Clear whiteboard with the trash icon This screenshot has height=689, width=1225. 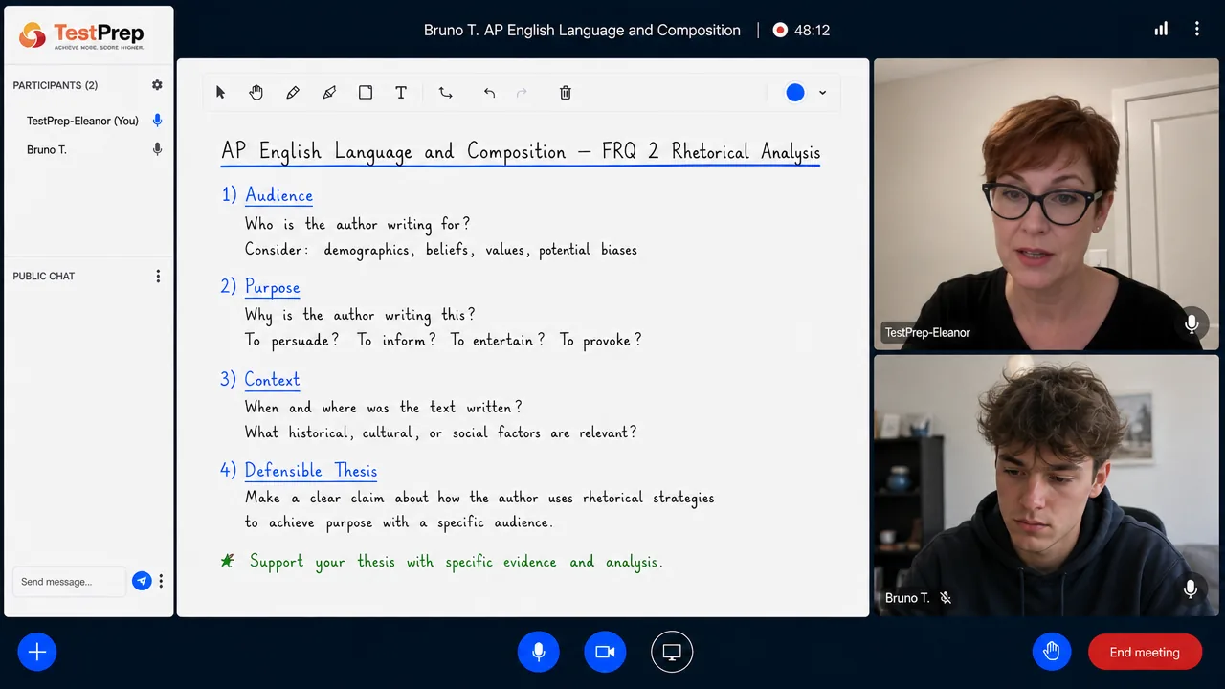tap(566, 93)
